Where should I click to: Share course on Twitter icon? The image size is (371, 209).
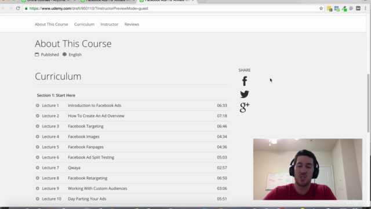click(245, 94)
